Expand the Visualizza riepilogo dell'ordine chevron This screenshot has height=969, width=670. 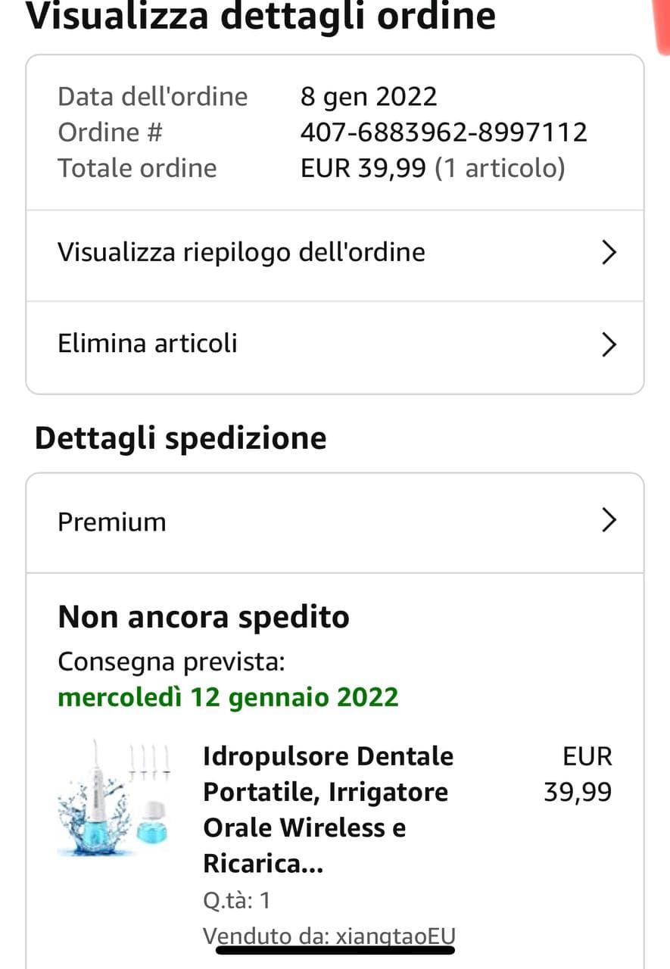point(609,253)
